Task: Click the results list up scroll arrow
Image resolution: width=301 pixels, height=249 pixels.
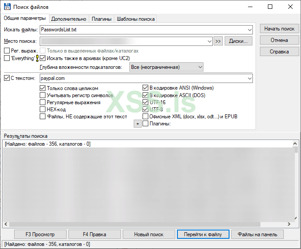Action: (295, 143)
